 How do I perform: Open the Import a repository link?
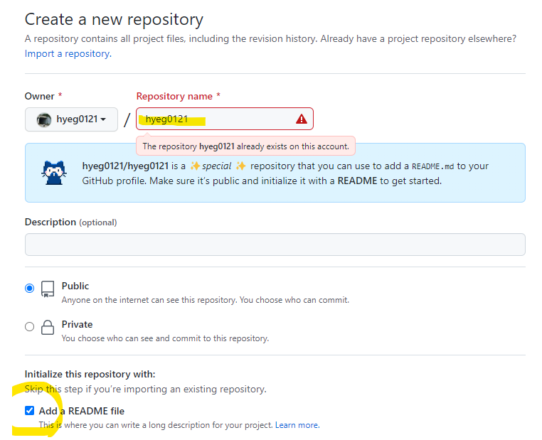click(68, 54)
